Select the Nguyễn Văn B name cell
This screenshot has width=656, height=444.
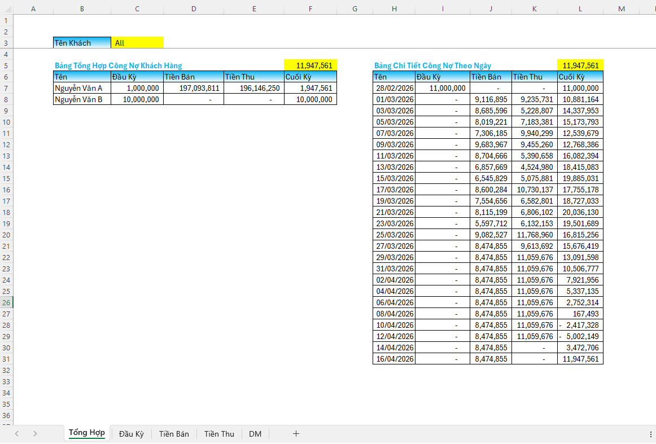pyautogui.click(x=82, y=99)
